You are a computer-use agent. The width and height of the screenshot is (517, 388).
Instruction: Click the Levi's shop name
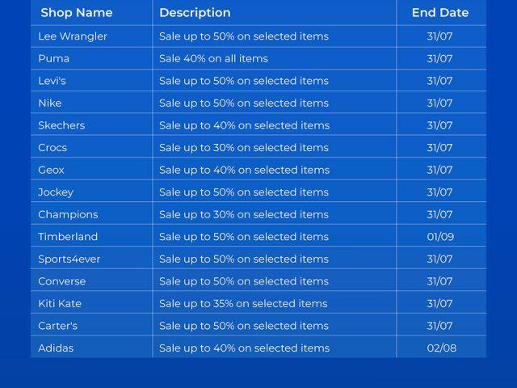pos(53,81)
